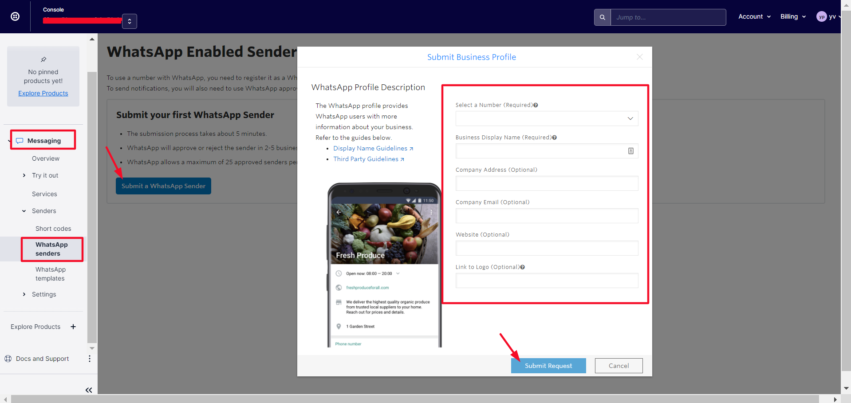Open the account switcher arrows button
Viewport: 851px width, 403px height.
pos(130,21)
